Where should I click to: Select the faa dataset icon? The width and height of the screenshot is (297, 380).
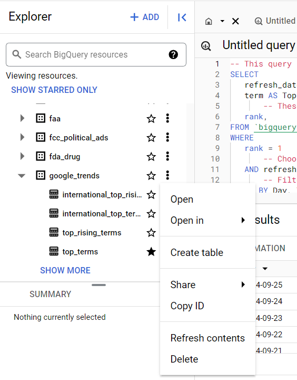click(41, 118)
